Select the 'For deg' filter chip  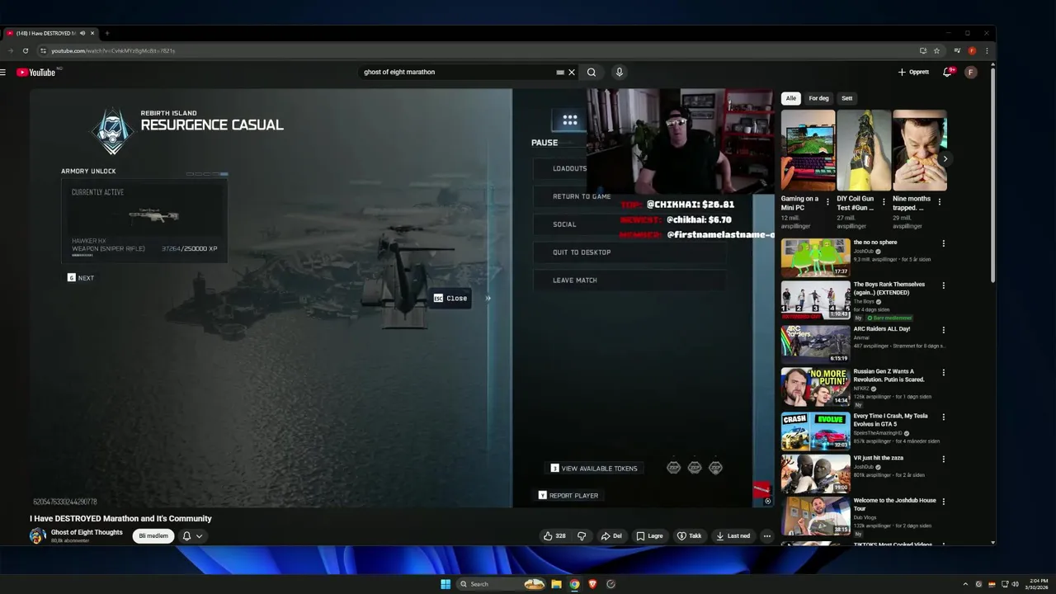coord(818,98)
